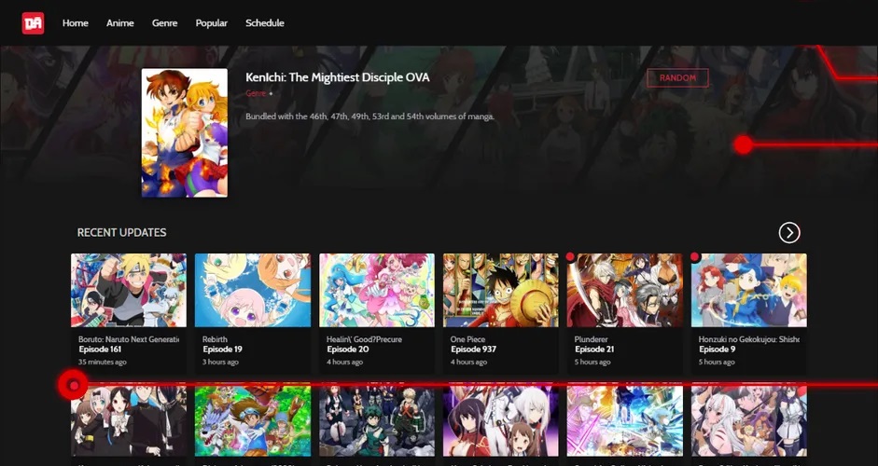Click the RANDOM button
The image size is (878, 466).
677,77
